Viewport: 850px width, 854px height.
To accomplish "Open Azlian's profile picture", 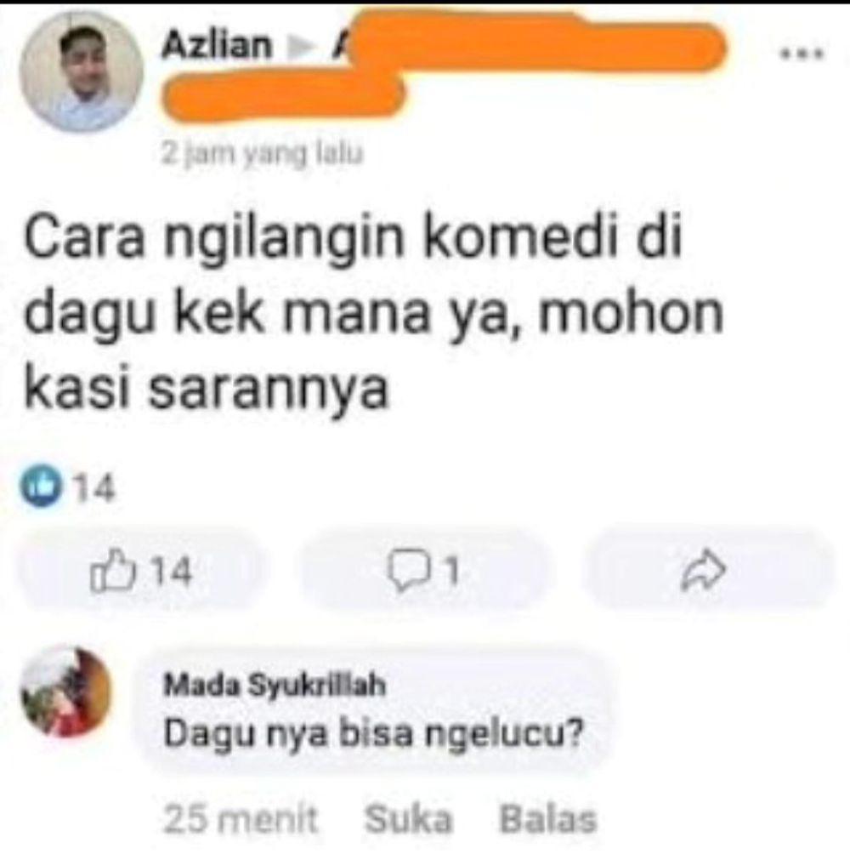I will coord(81,71).
